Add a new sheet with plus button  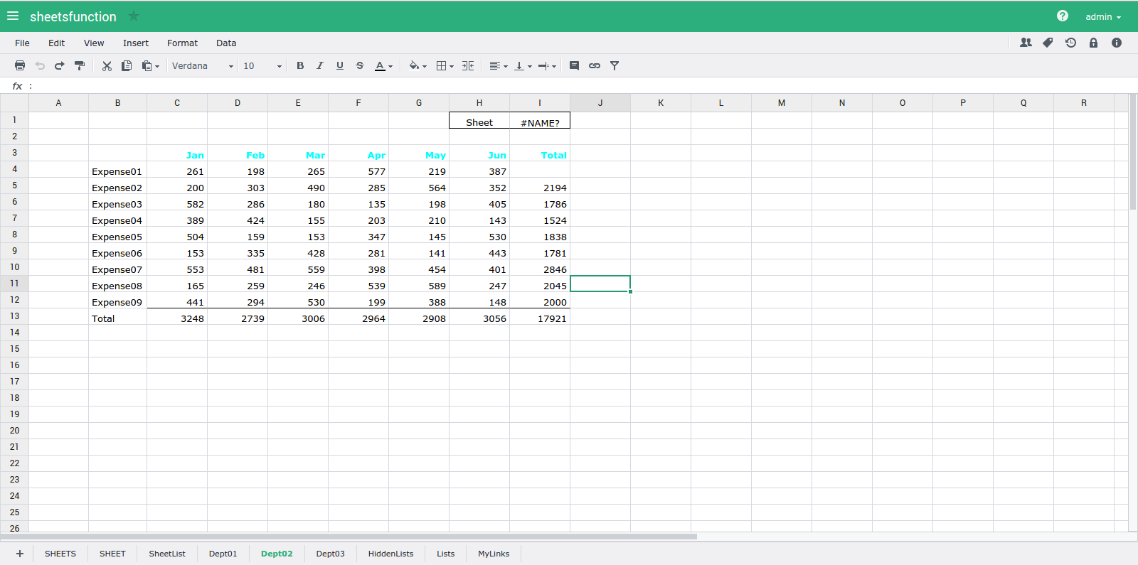(x=20, y=554)
